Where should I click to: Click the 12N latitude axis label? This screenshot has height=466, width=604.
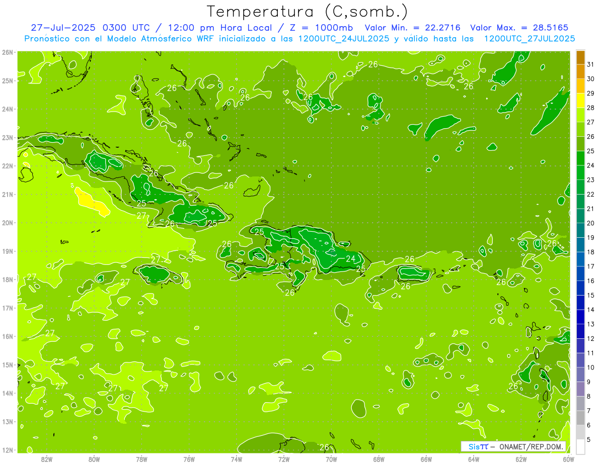[x=7, y=450]
